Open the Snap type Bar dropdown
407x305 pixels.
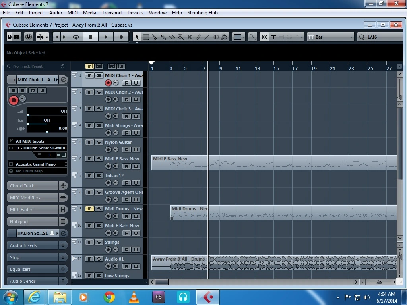pos(331,37)
